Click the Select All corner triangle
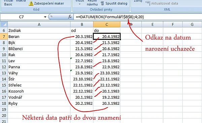Viewport: 202px width, 123px height. 4,24
